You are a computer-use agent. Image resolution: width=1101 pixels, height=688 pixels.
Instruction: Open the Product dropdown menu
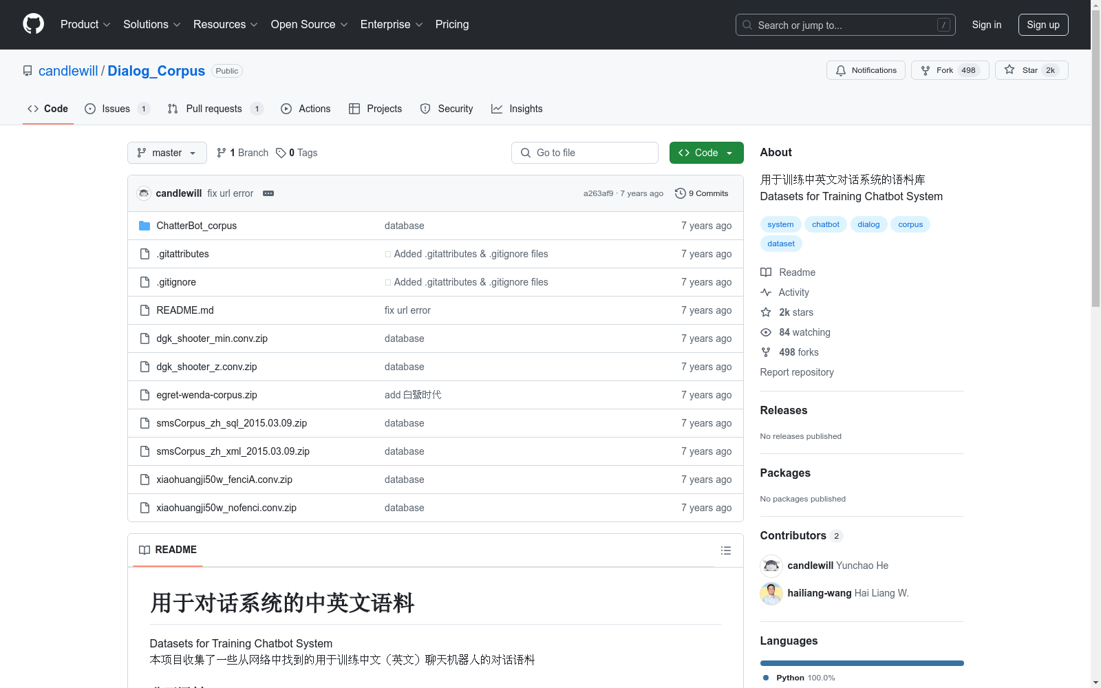[85, 25]
